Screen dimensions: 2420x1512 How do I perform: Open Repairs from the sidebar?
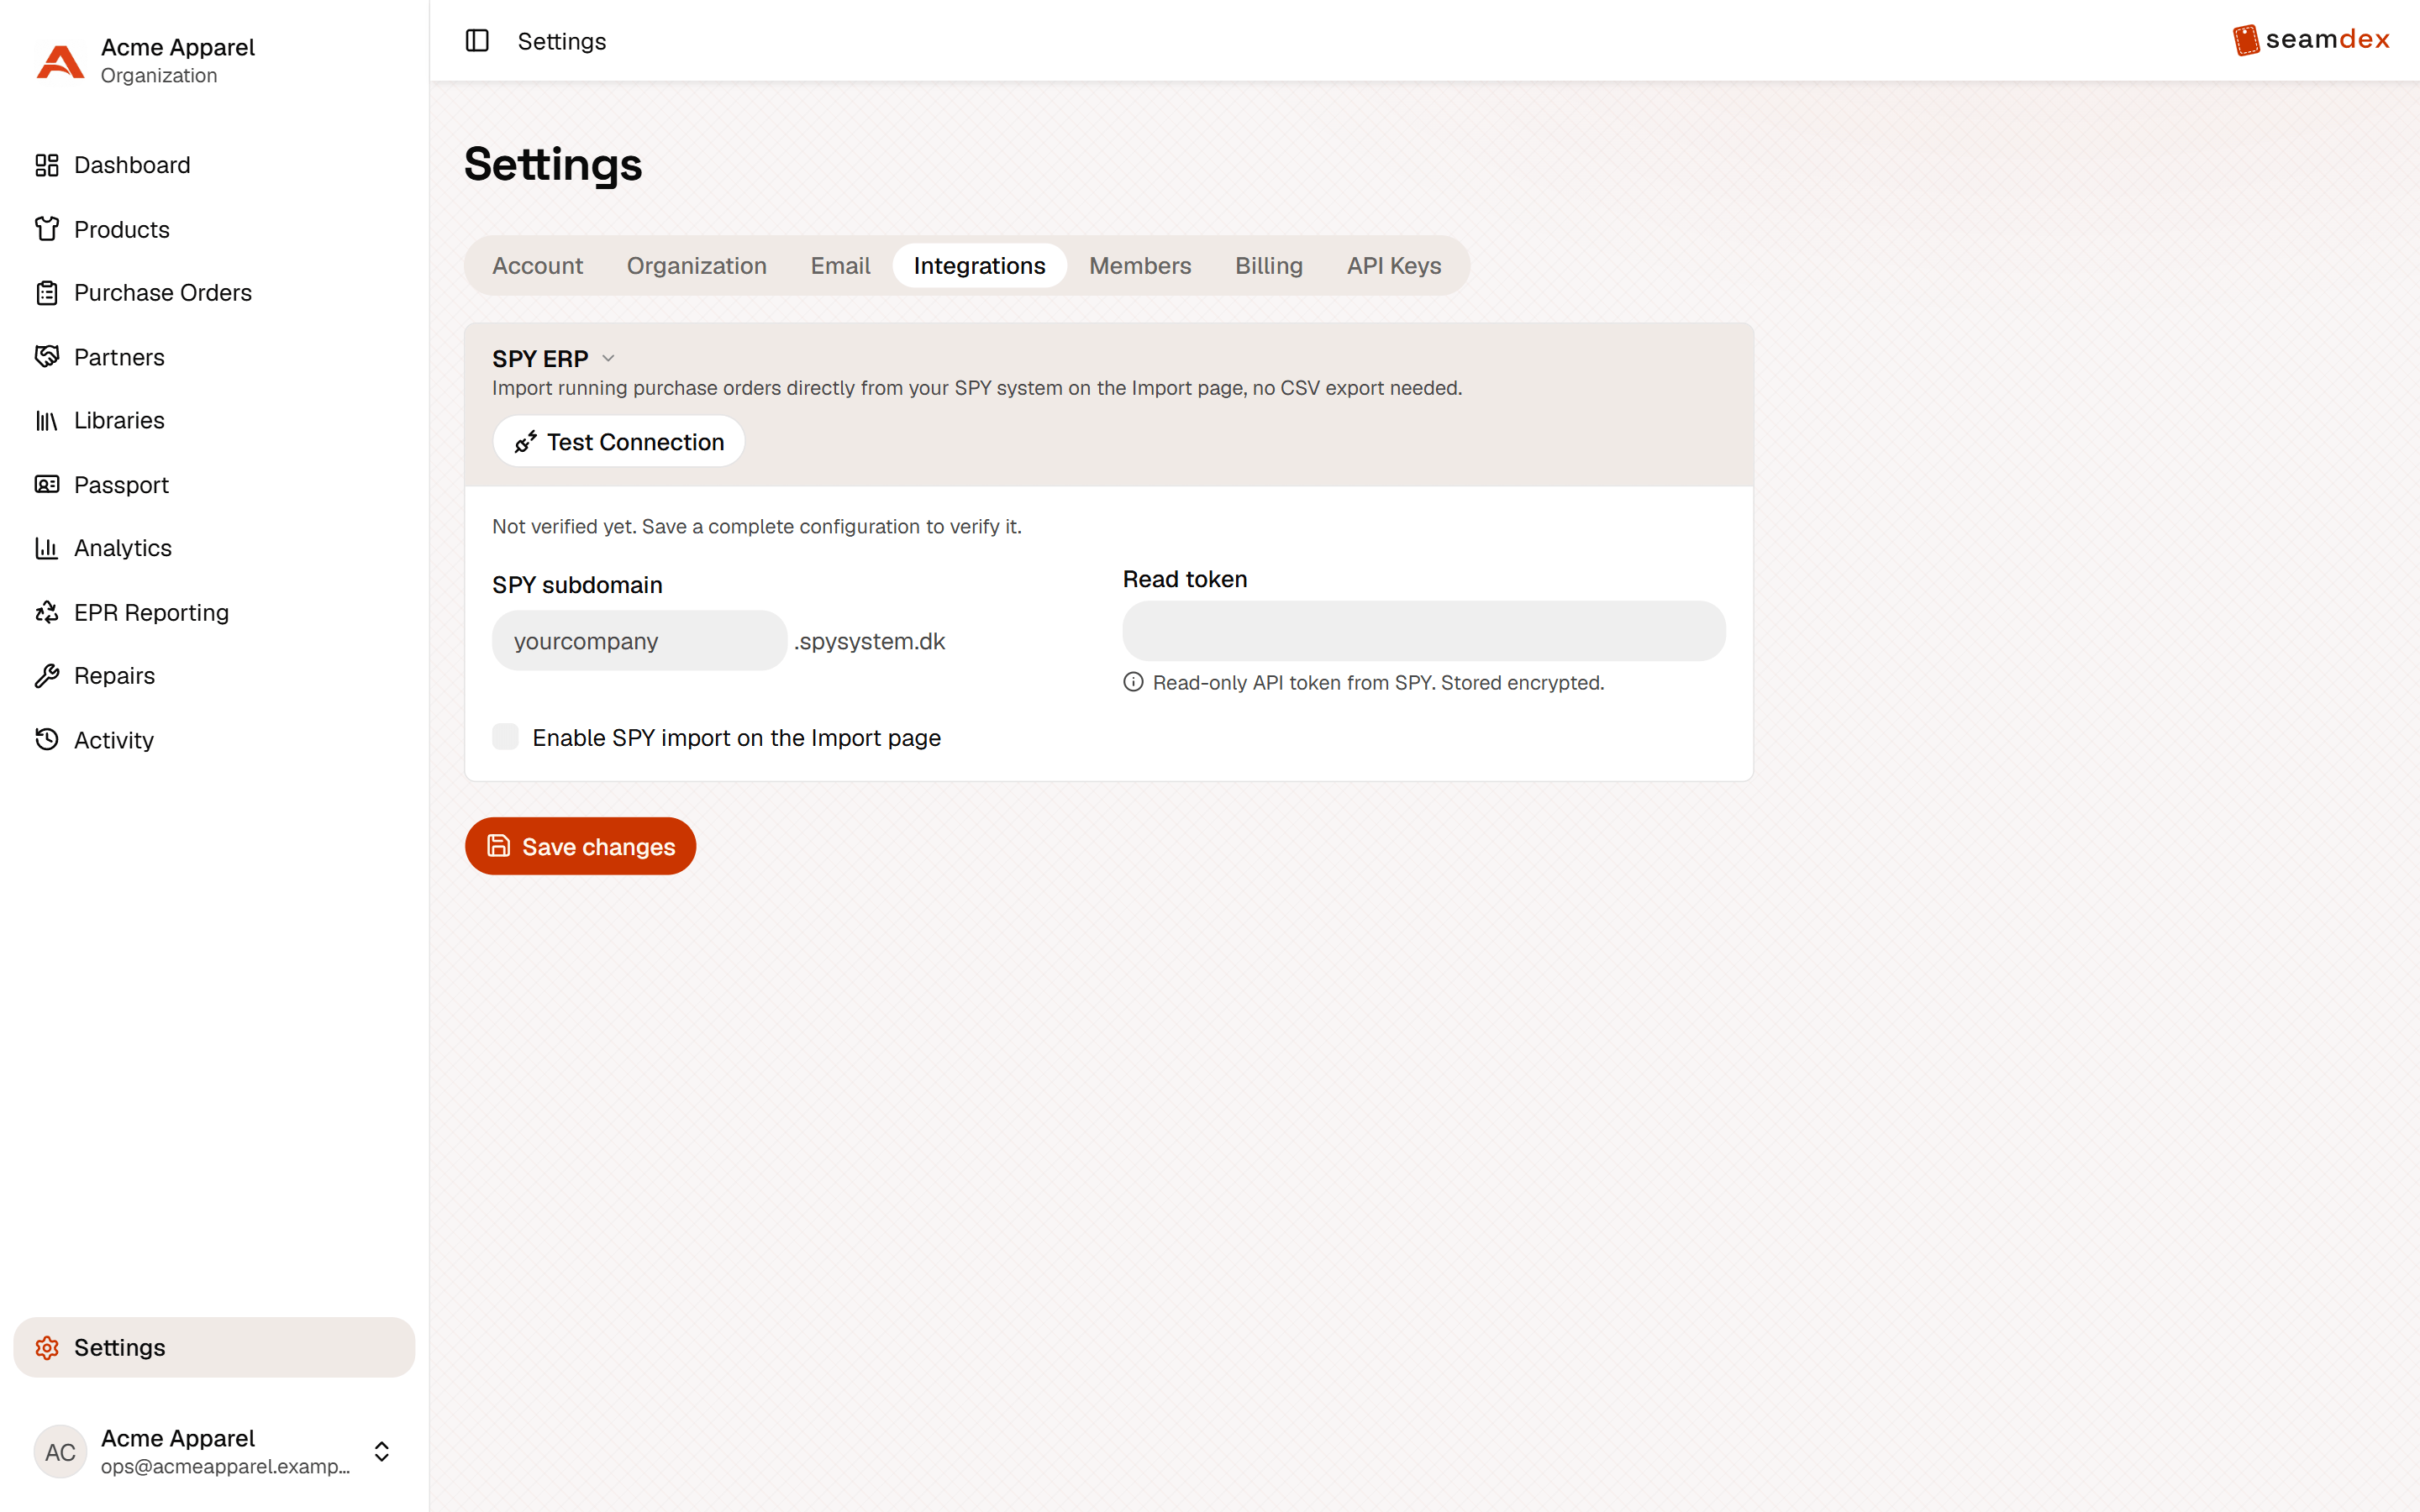click(214, 676)
